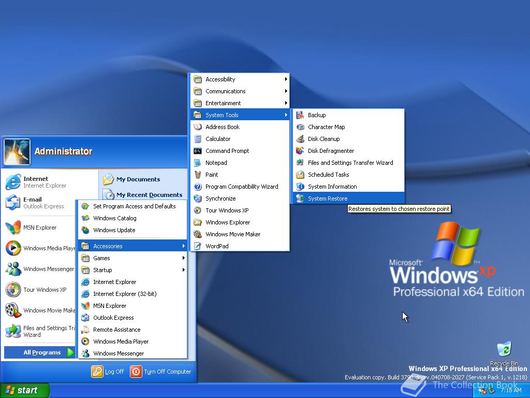The height and width of the screenshot is (398, 530).
Task: Click the Disk Defragmenter icon
Action: [x=300, y=151]
